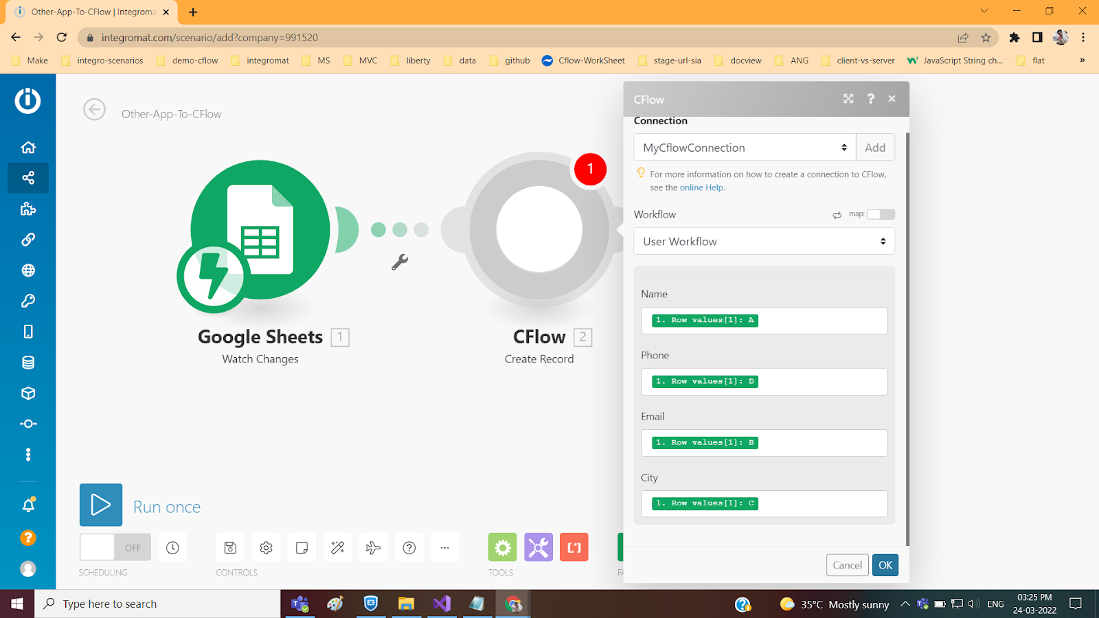Image resolution: width=1099 pixels, height=618 pixels.
Task: Click the scenario name Other-App-To-CFlow
Action: click(x=172, y=114)
